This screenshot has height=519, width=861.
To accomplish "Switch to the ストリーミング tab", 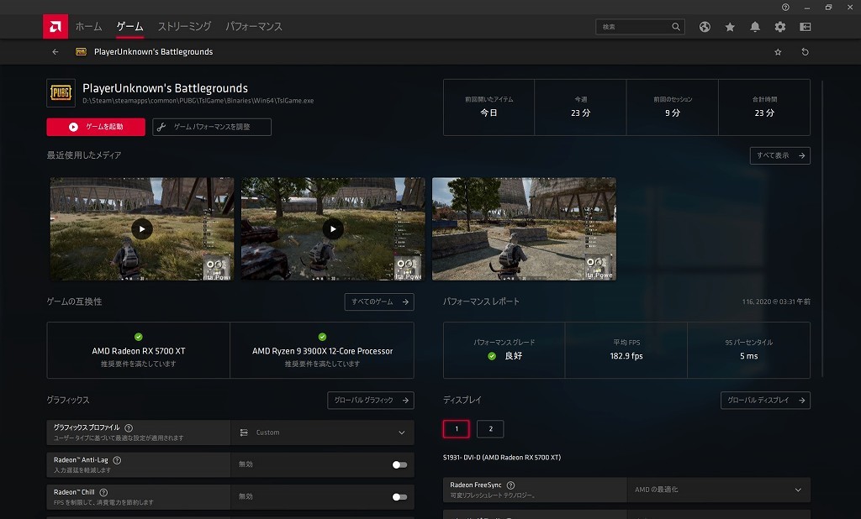I will 184,27.
